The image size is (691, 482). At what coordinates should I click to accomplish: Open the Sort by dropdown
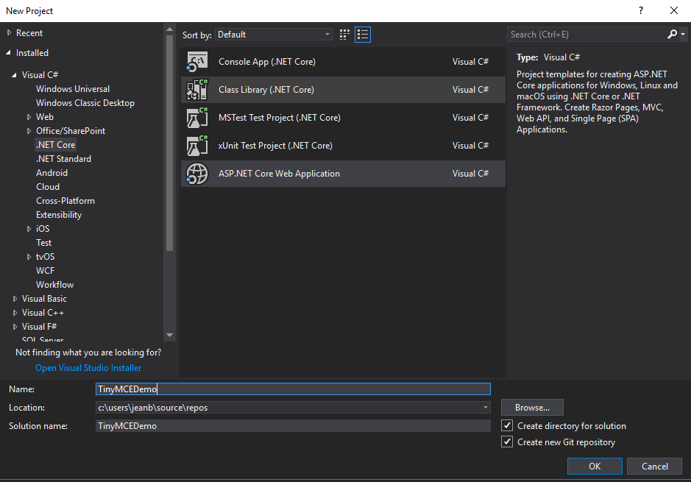[327, 34]
